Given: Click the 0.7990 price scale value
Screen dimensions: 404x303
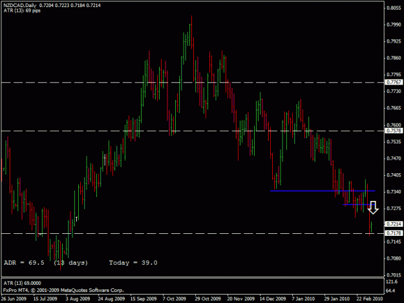Looking at the screenshot, I should pyautogui.click(x=394, y=25).
